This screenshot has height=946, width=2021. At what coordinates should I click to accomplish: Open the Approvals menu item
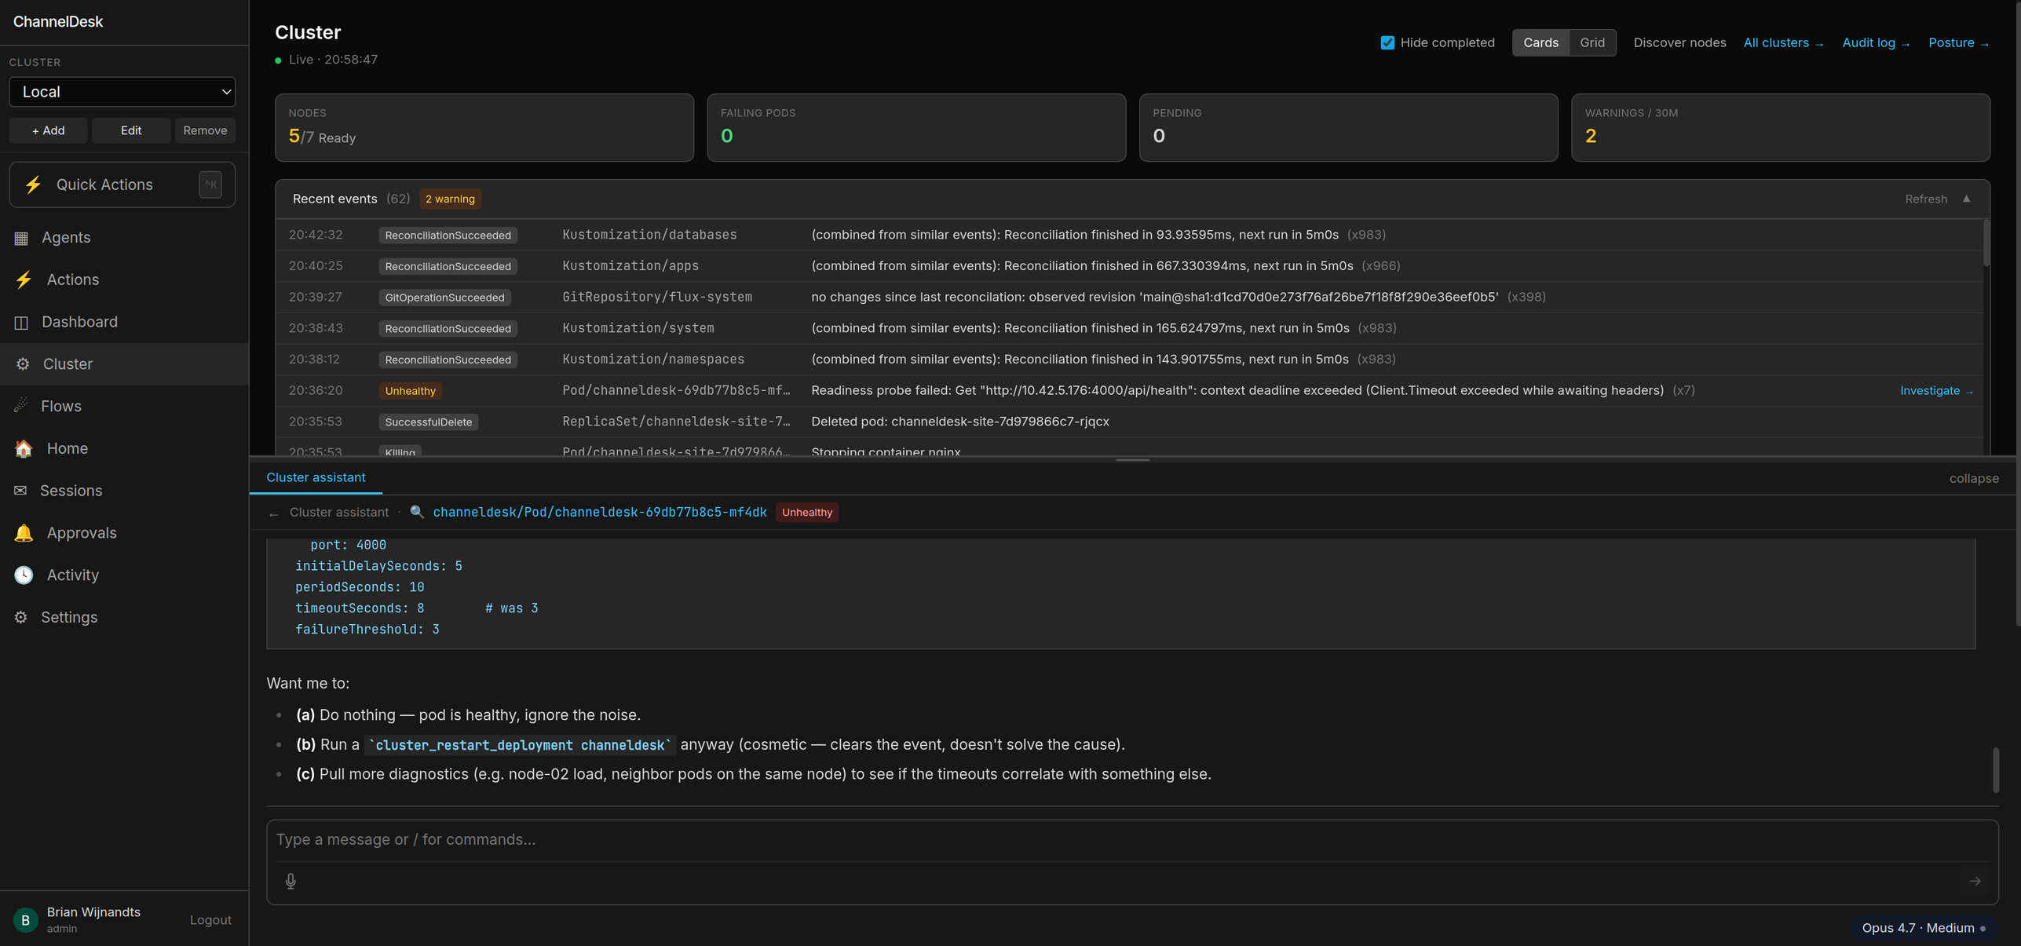(124, 533)
